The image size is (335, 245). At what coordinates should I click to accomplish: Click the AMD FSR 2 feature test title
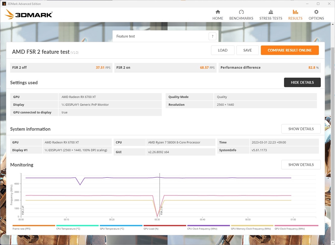click(41, 52)
